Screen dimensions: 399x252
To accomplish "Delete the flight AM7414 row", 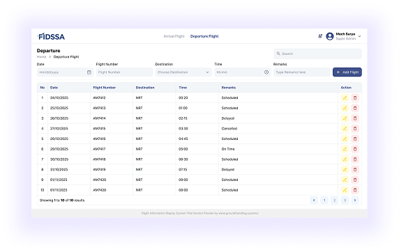I will (355, 118).
